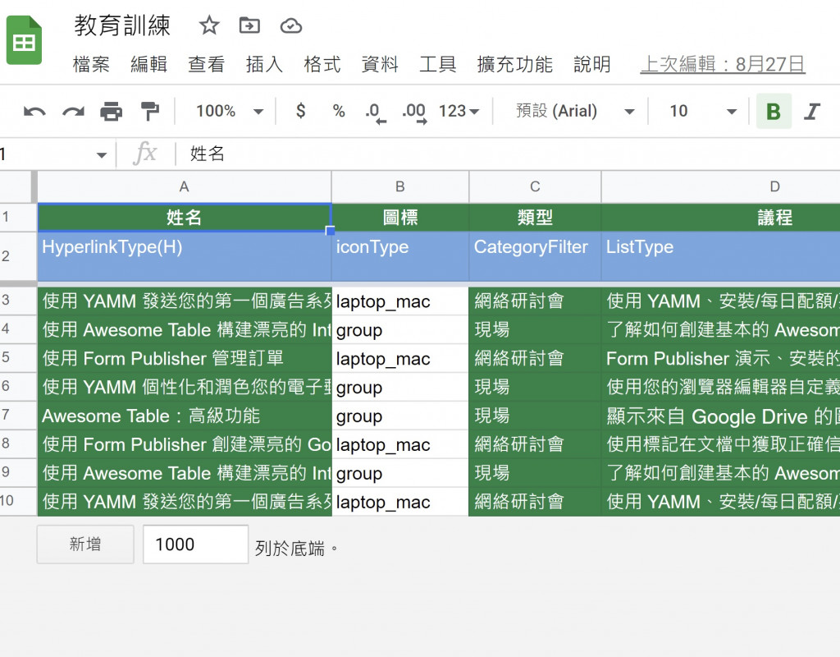The image size is (840, 657).
Task: Select the CategoryFilter cell
Action: pyautogui.click(x=535, y=256)
